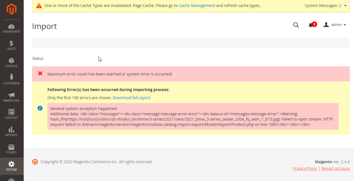354x181 pixels.
Task: Click the Download full report link
Action: (x=131, y=98)
